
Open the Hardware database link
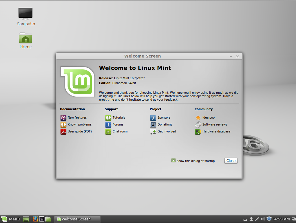click(x=216, y=131)
